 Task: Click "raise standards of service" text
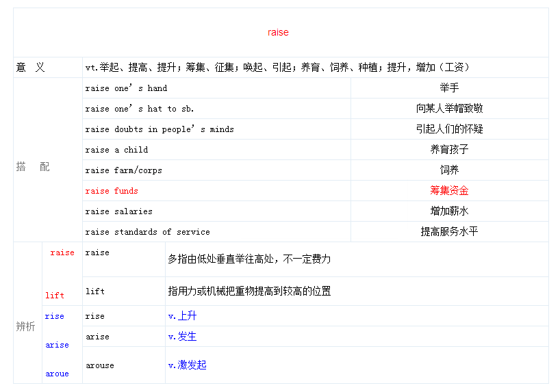pyautogui.click(x=147, y=232)
